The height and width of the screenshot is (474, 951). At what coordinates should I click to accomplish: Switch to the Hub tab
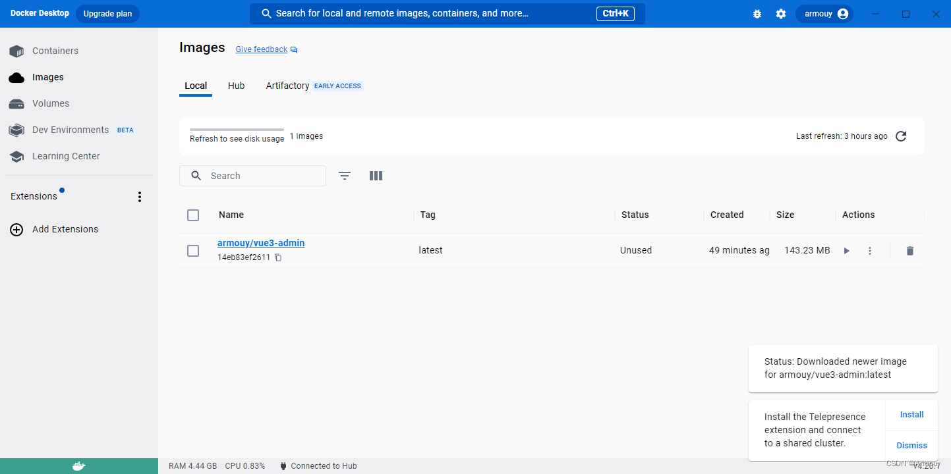[237, 86]
